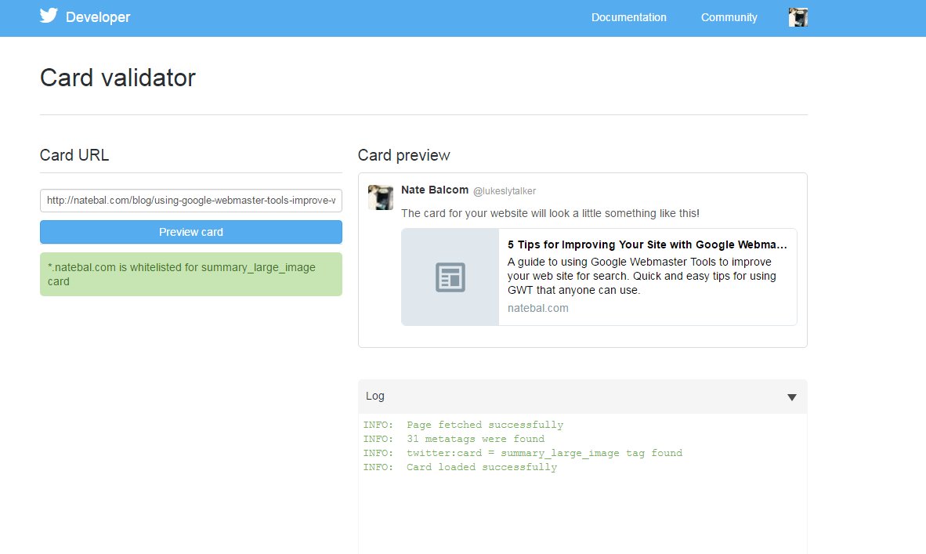Click the Preview card button

click(x=190, y=232)
